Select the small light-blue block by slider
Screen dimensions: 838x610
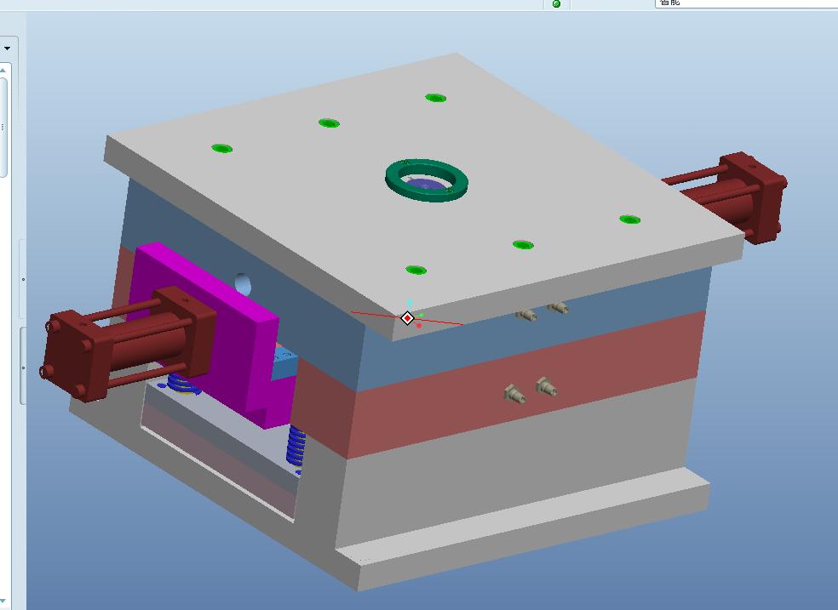[x=284, y=363]
